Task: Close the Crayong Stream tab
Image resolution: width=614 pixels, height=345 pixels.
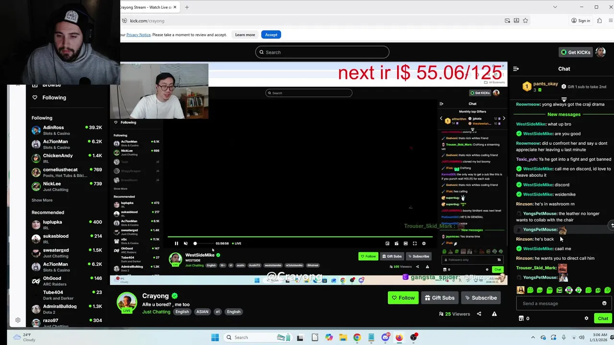Action: coord(175,7)
